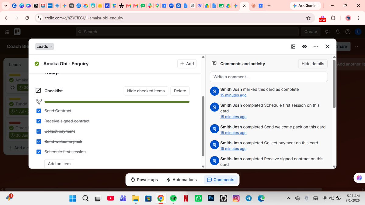Click Hide details button

pos(313,64)
